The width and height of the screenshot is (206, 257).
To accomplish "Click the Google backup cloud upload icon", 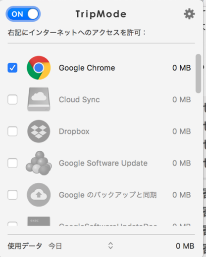I will coord(39,195).
